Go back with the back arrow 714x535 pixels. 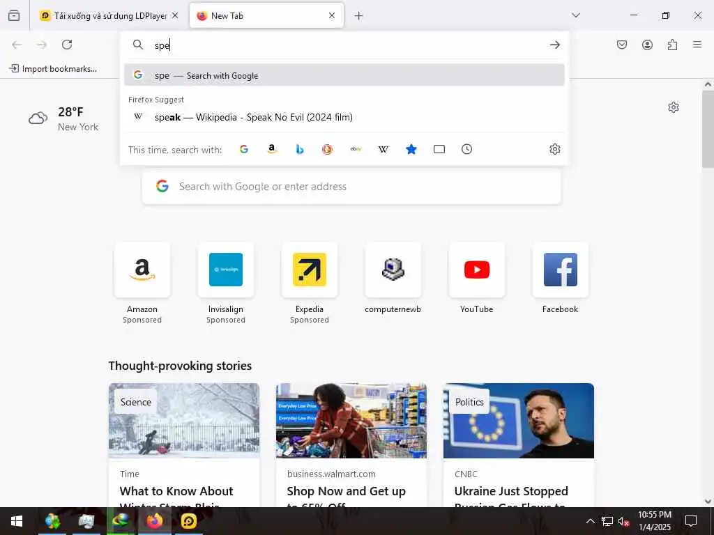click(x=17, y=45)
